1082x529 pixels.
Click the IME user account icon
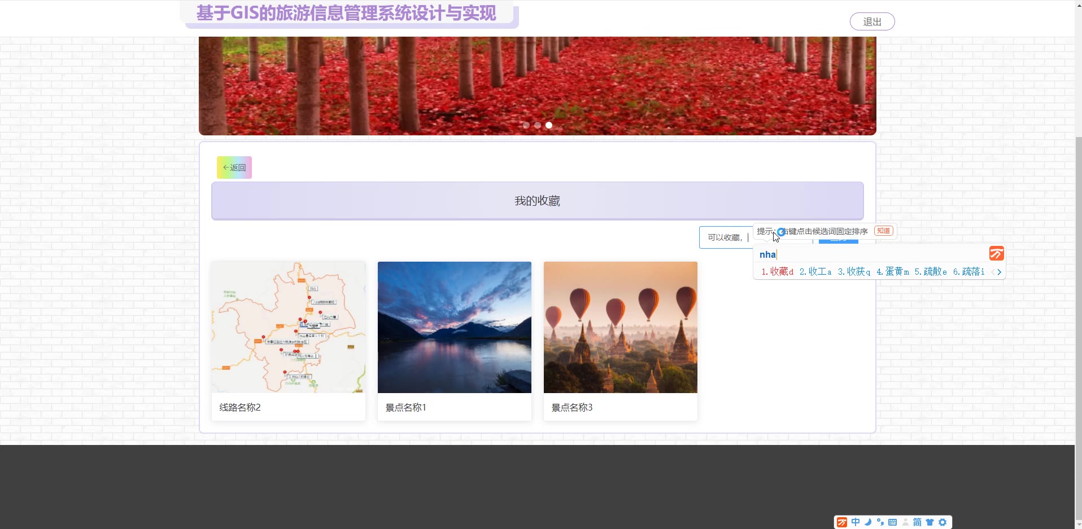(x=905, y=522)
